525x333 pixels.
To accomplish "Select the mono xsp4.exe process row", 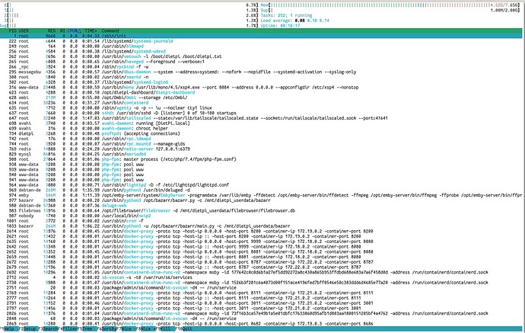I will coord(262,87).
